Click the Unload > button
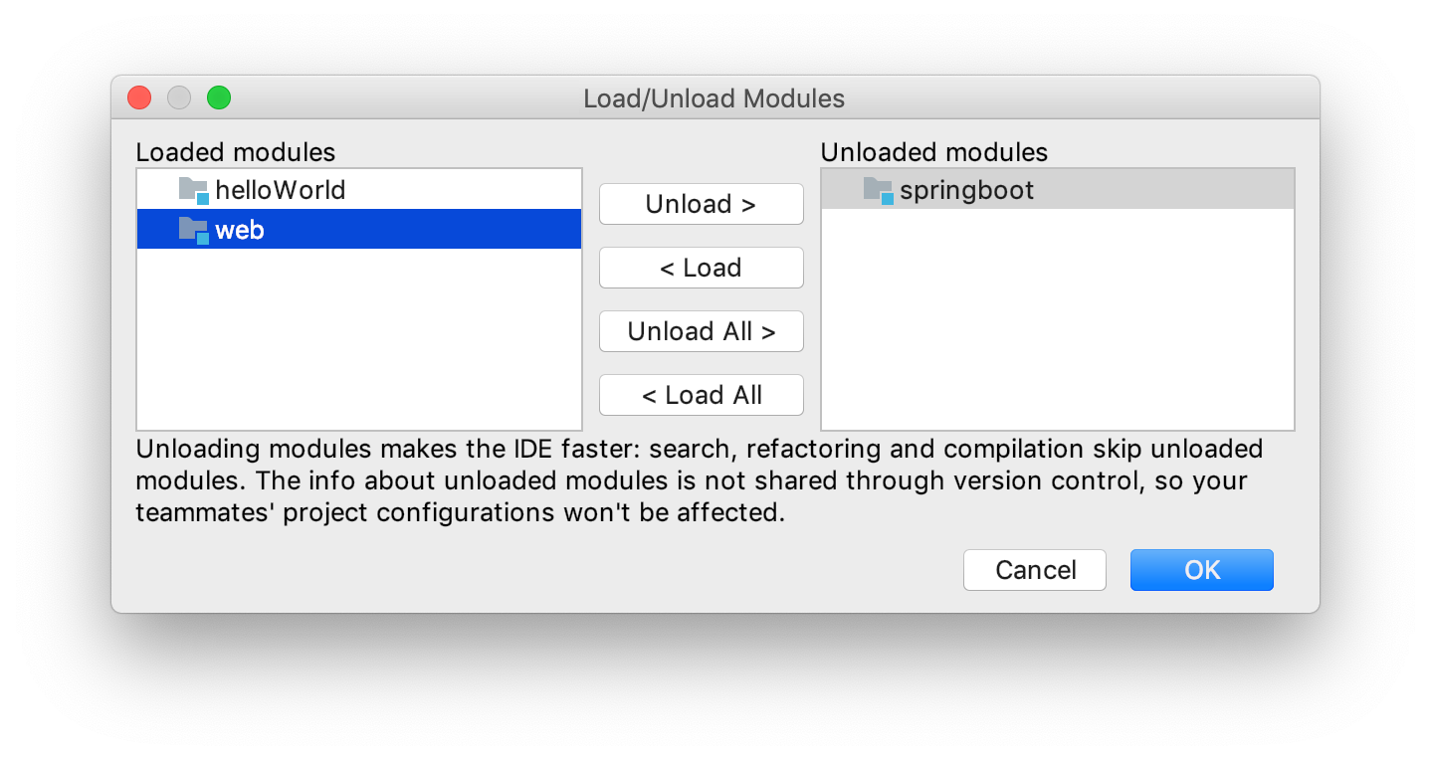The image size is (1431, 760). (x=702, y=204)
